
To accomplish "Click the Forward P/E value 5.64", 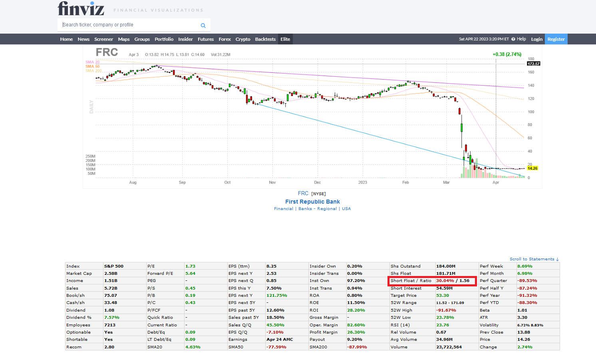I will (x=191, y=274).
